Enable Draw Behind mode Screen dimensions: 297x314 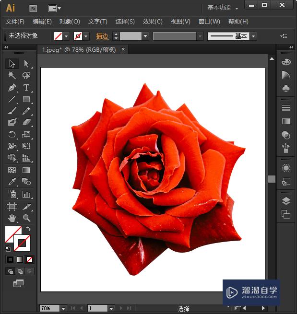tap(20, 271)
